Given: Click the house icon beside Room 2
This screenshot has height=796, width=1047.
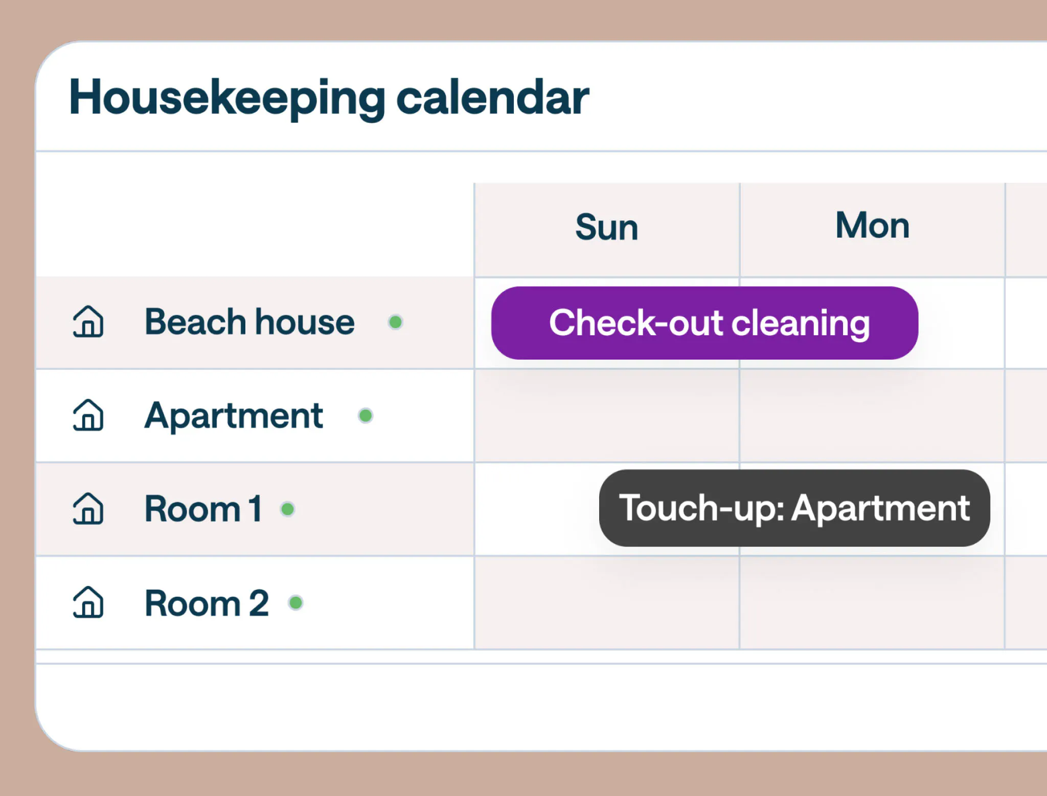Looking at the screenshot, I should pyautogui.click(x=88, y=604).
